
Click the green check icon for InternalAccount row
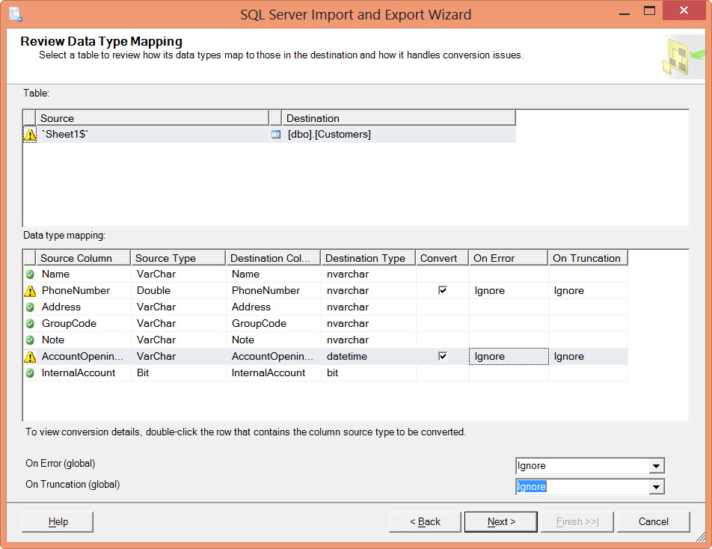coord(30,373)
